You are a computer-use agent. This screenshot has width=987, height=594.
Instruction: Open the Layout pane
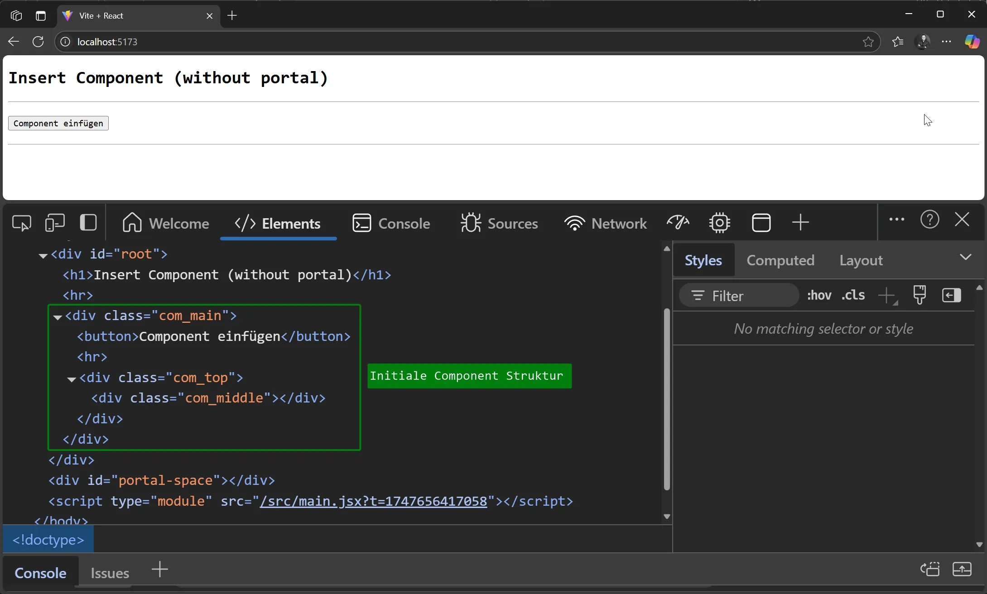coord(861,260)
